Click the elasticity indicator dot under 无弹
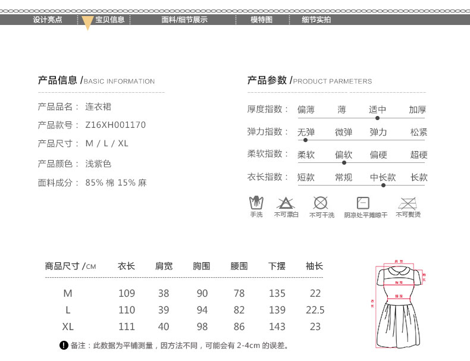Image resolution: width=470 pixels, height=361 pixels. click(306, 140)
